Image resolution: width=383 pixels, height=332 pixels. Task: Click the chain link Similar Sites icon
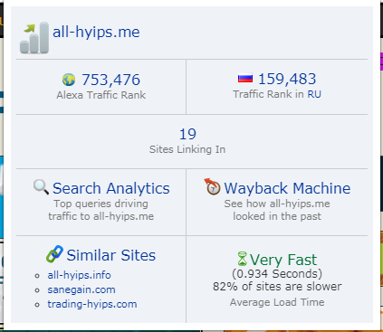coord(54,254)
